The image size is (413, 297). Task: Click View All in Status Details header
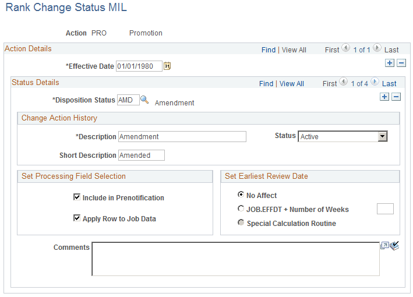click(292, 84)
